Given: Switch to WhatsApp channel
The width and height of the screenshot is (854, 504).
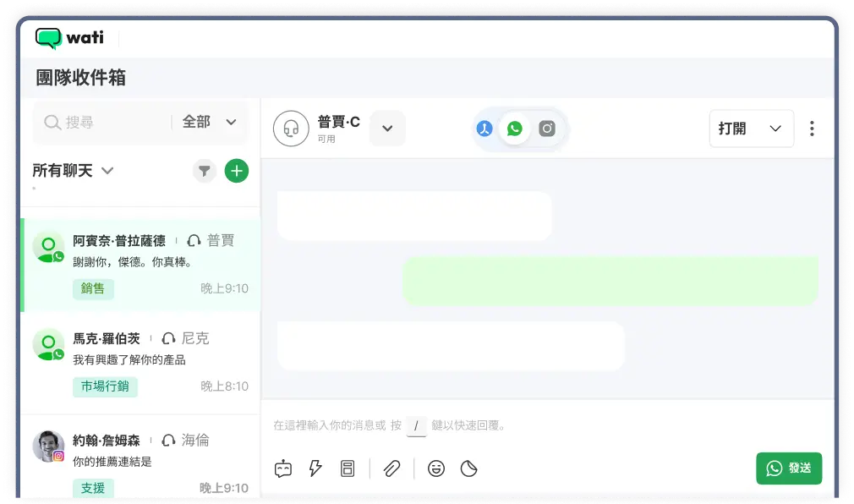Looking at the screenshot, I should pos(515,129).
